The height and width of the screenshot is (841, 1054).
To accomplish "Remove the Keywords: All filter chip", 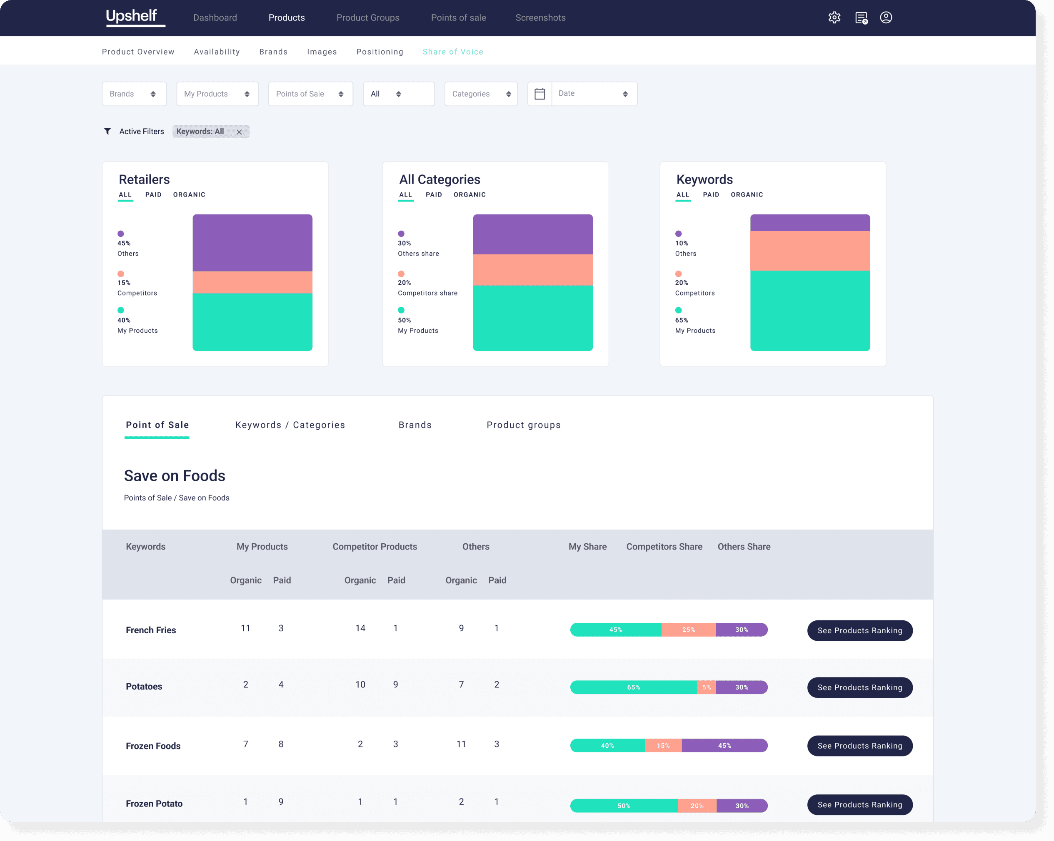I will [x=239, y=132].
